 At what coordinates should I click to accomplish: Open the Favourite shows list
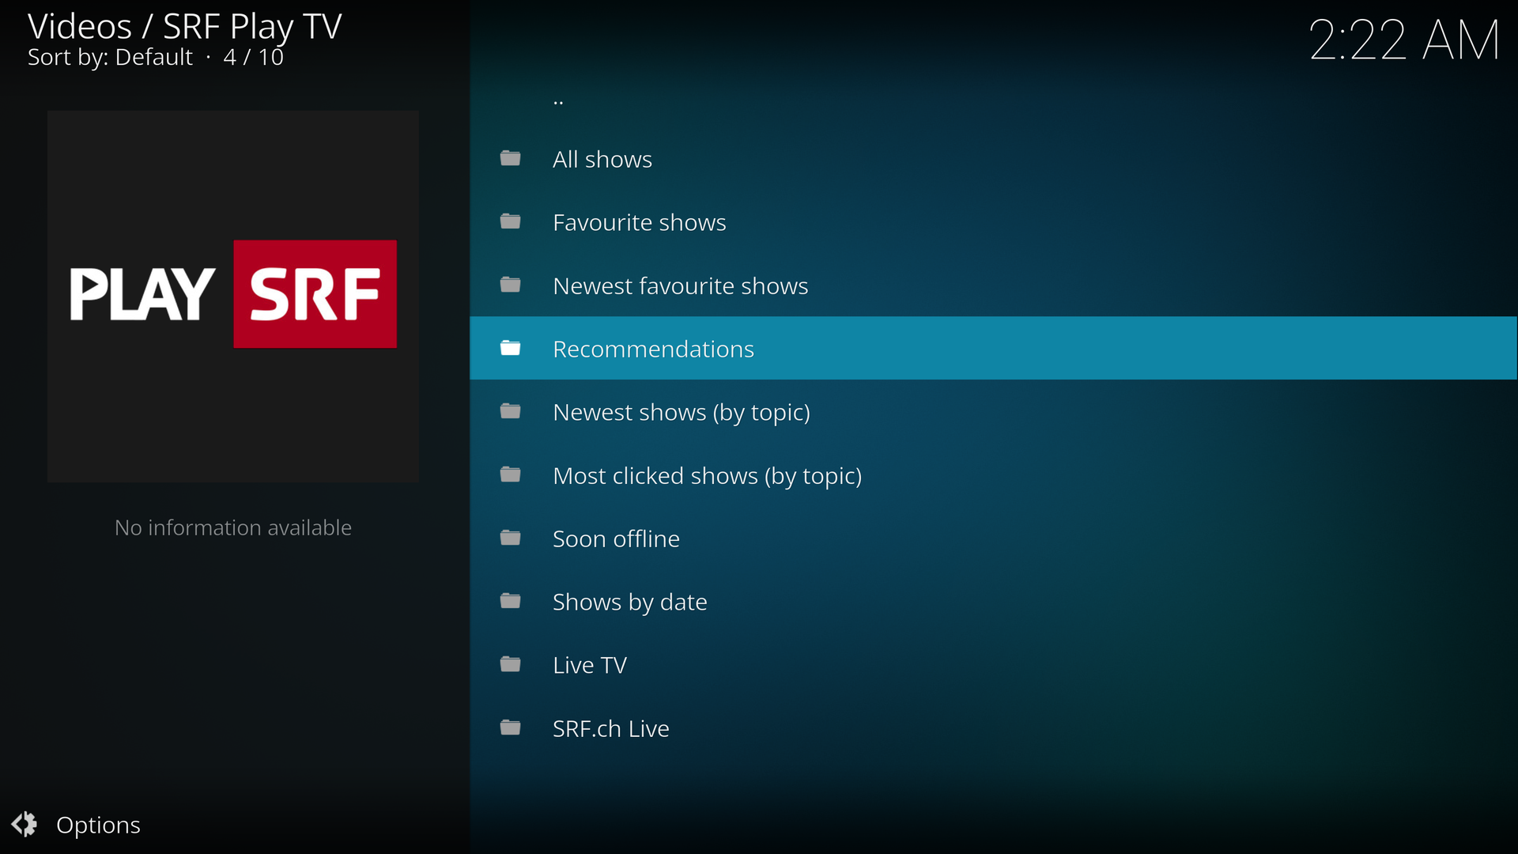(x=639, y=223)
